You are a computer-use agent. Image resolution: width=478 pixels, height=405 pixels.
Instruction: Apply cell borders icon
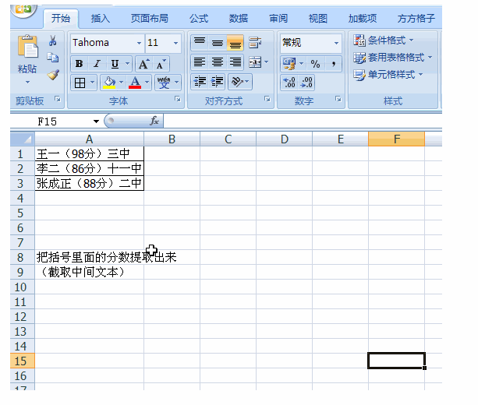pyautogui.click(x=80, y=83)
